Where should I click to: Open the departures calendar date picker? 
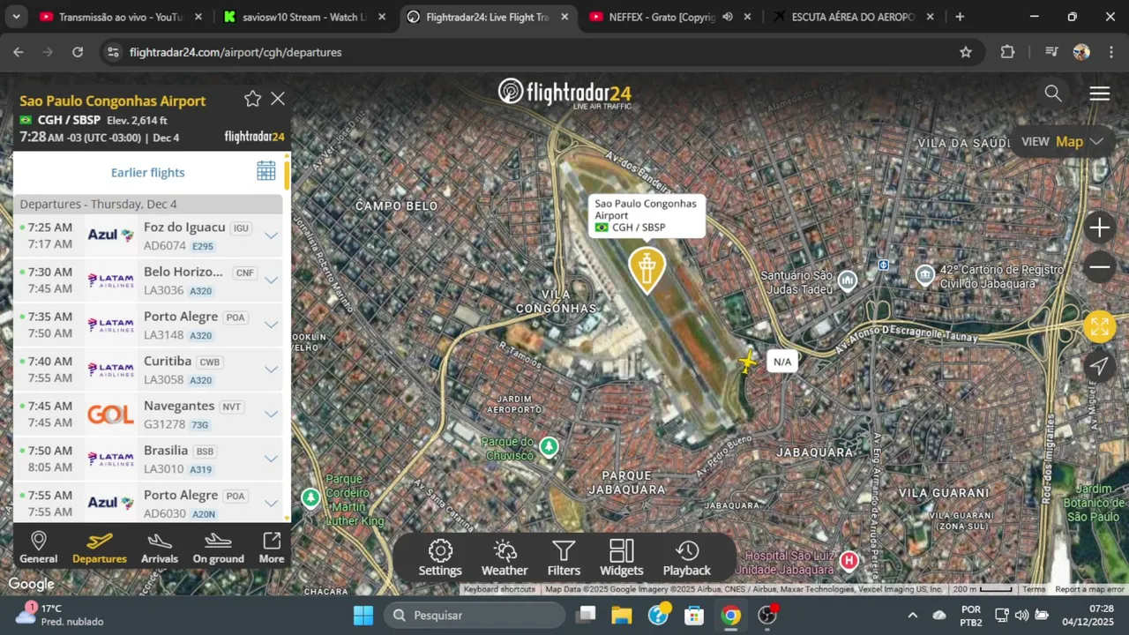[x=265, y=171]
